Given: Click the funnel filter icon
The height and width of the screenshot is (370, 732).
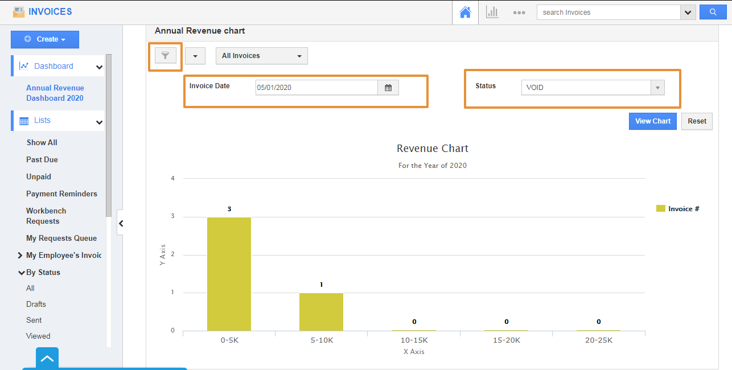Looking at the screenshot, I should click(166, 56).
